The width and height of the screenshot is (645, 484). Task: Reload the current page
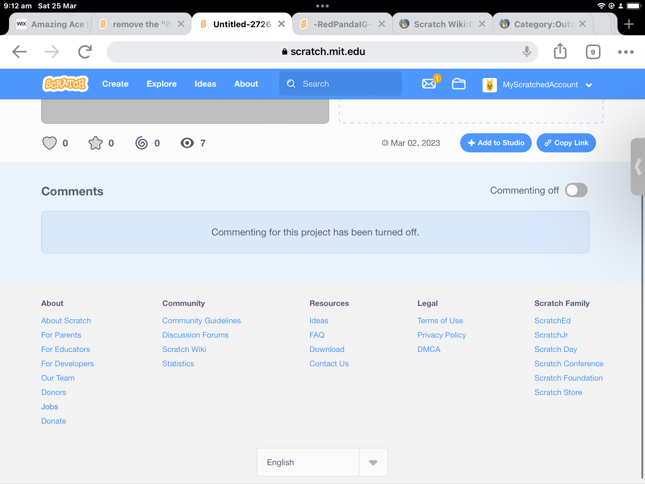click(x=84, y=51)
